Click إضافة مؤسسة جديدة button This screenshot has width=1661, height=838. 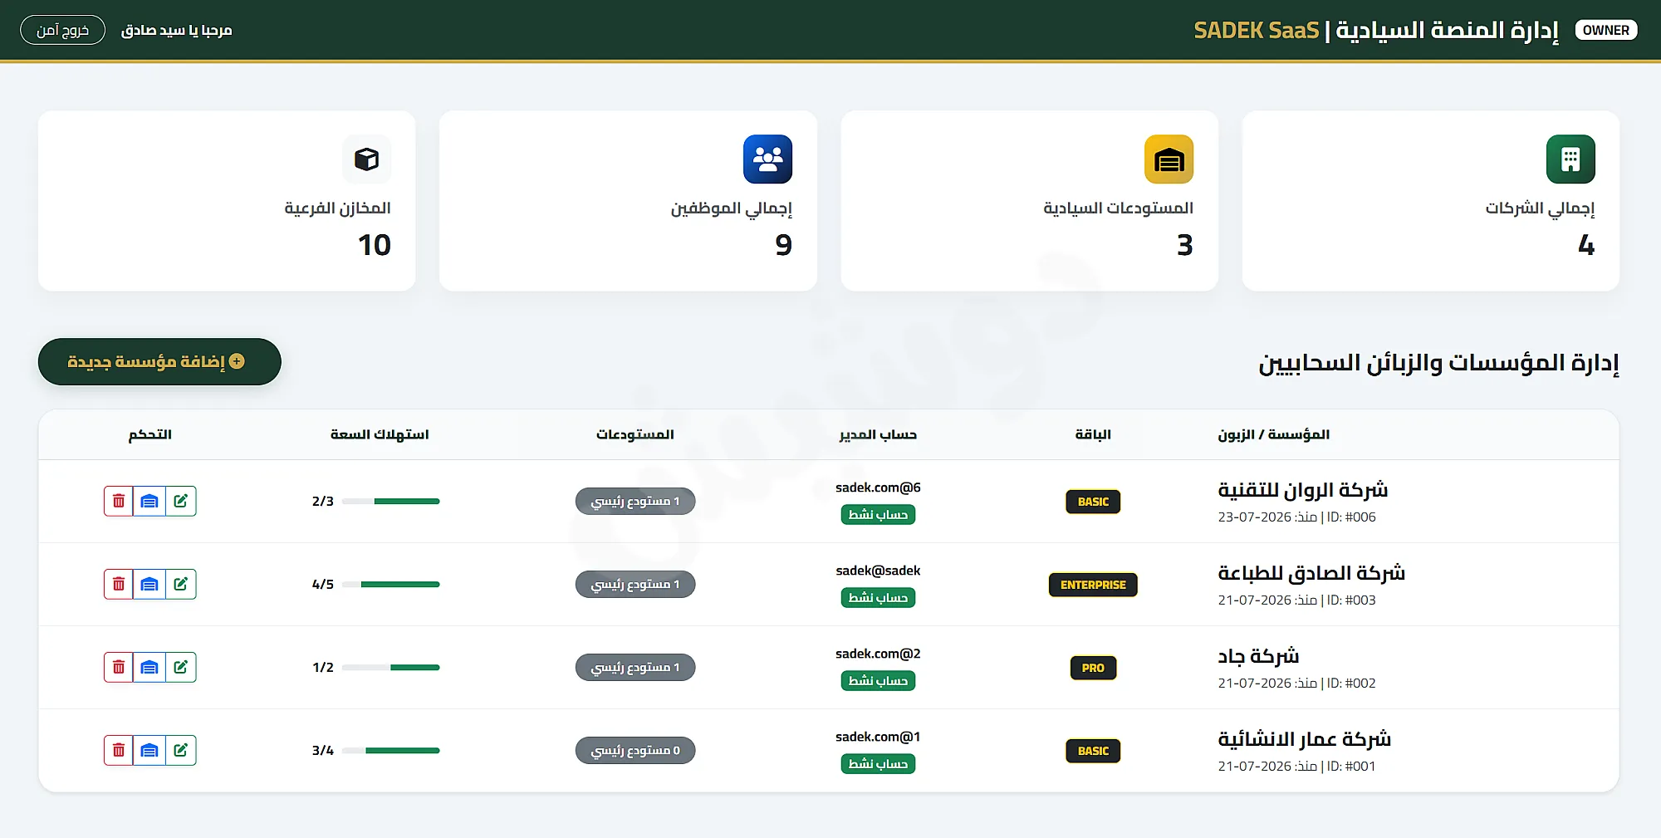tap(159, 361)
